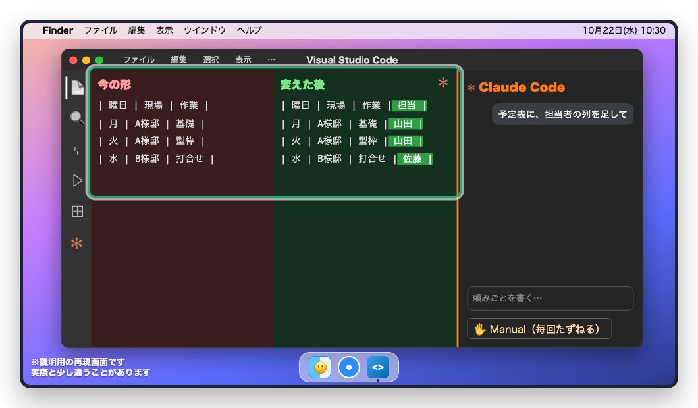This screenshot has height=408, width=698.
Task: Open the blue circle app icon in the Dock
Action: [x=349, y=367]
